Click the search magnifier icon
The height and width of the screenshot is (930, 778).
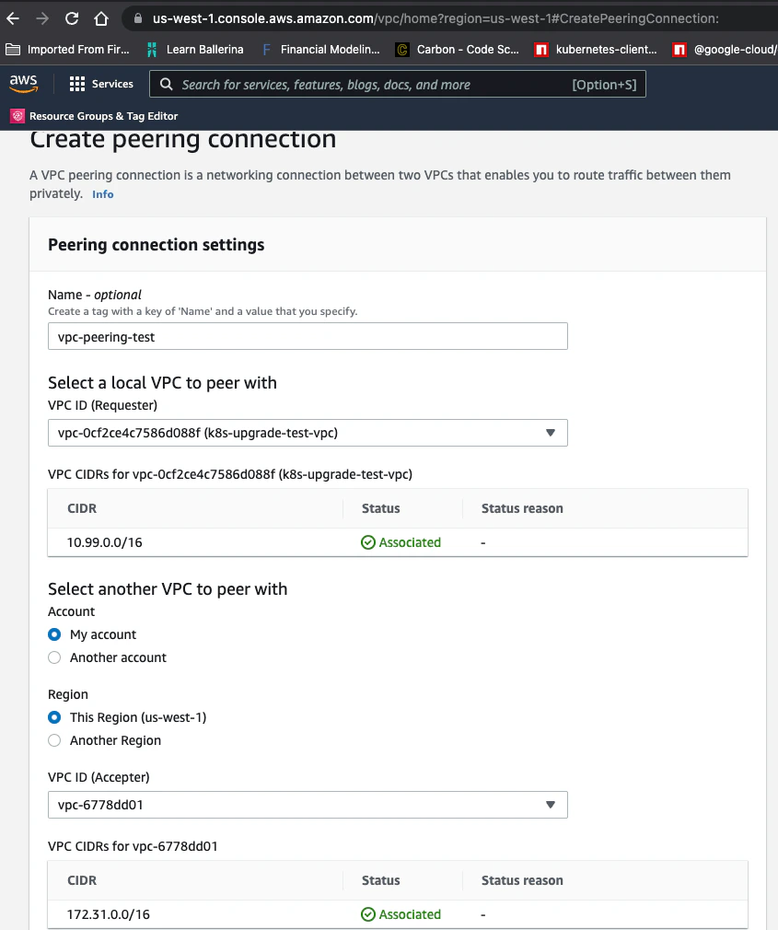pyautogui.click(x=166, y=85)
